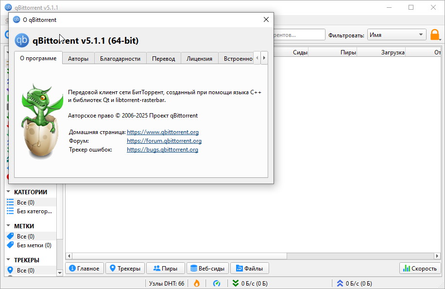Select the Перевод tab
The width and height of the screenshot is (445, 289).
[x=163, y=59]
